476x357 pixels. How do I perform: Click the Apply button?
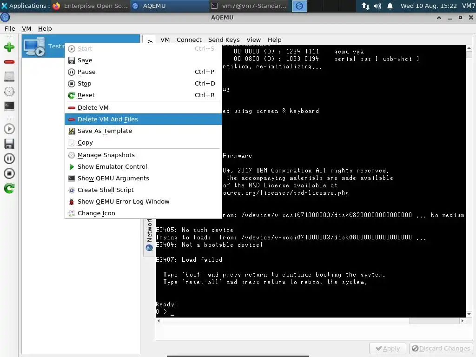point(388,348)
